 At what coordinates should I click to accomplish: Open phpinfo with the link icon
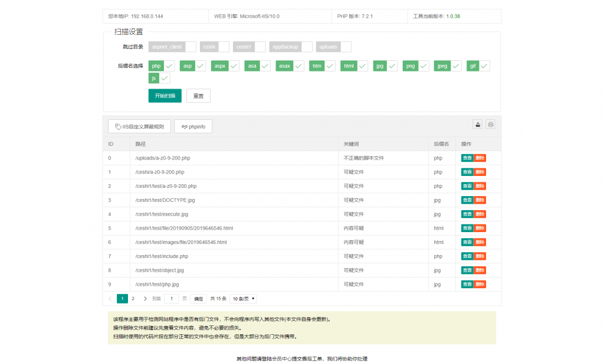[193, 126]
